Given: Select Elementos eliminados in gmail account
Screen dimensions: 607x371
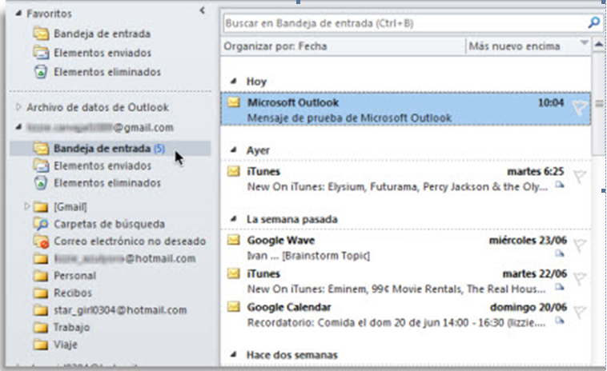Looking at the screenshot, I should click(107, 183).
